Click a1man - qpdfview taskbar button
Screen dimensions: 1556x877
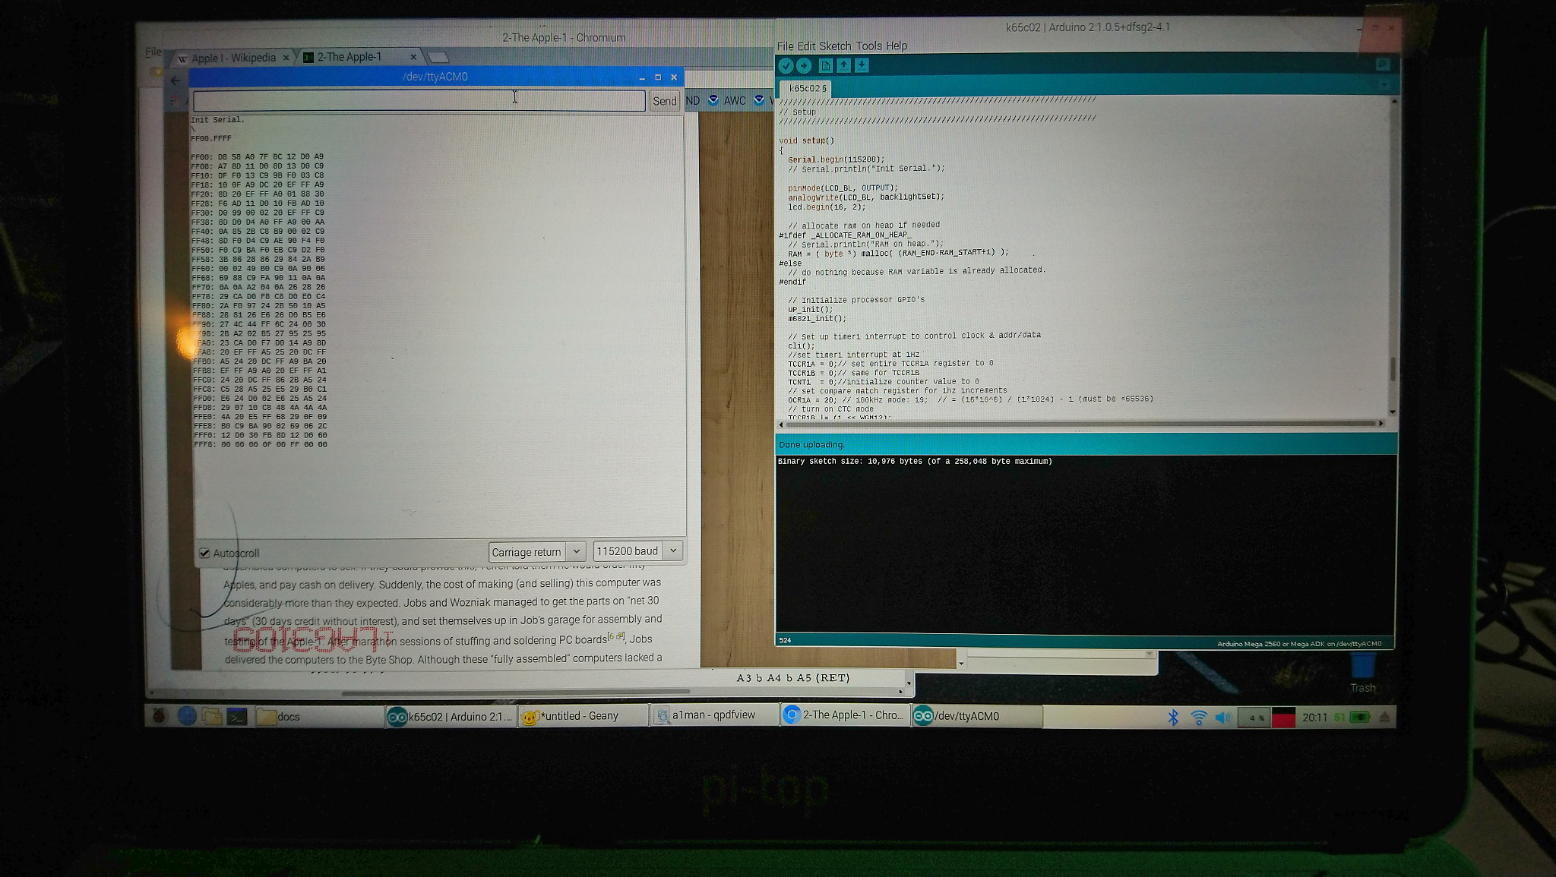pos(714,715)
